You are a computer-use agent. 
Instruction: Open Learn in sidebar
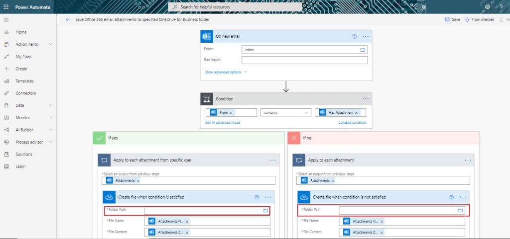coord(20,166)
